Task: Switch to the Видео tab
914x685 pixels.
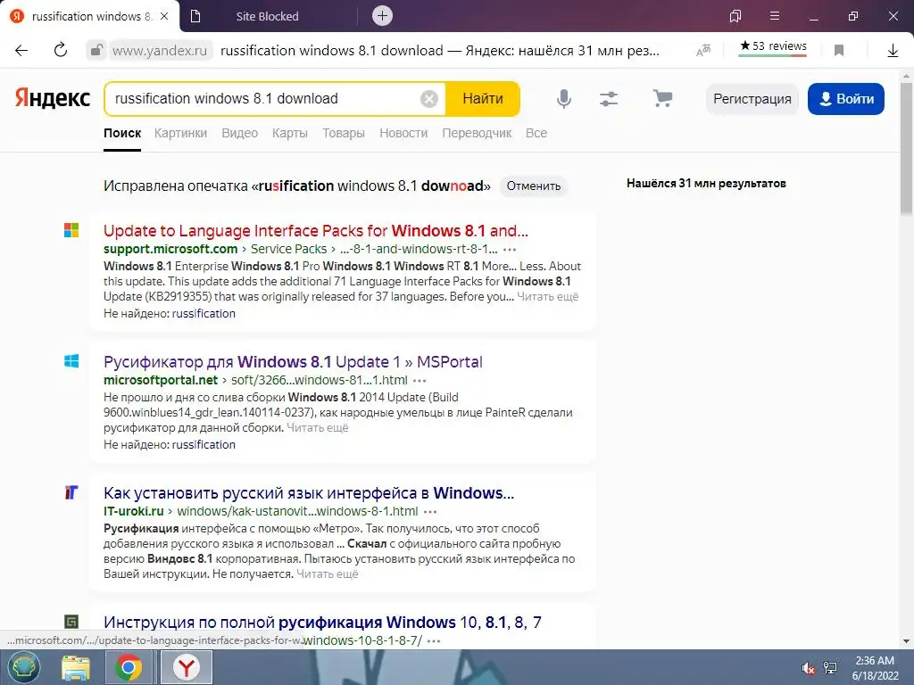Action: coord(239,134)
